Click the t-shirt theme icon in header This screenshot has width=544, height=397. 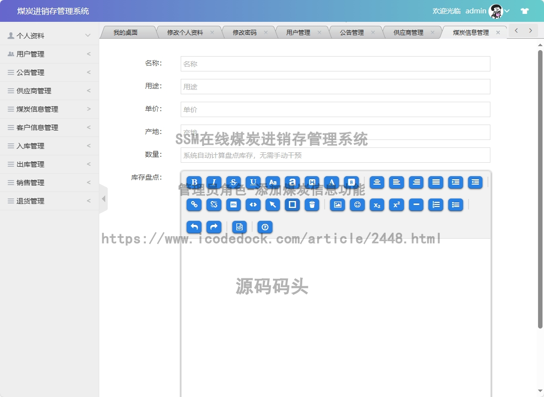pyautogui.click(x=524, y=11)
